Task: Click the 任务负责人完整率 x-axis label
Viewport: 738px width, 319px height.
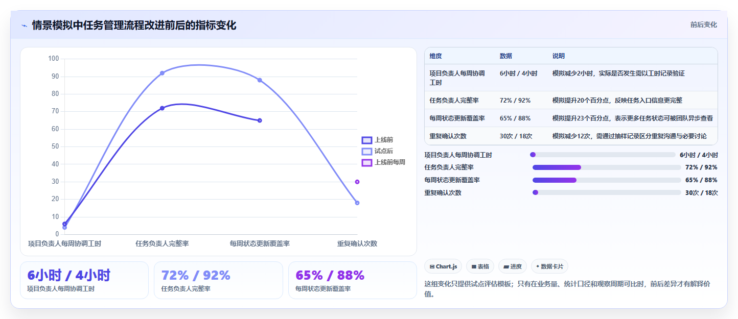Action: (x=162, y=243)
